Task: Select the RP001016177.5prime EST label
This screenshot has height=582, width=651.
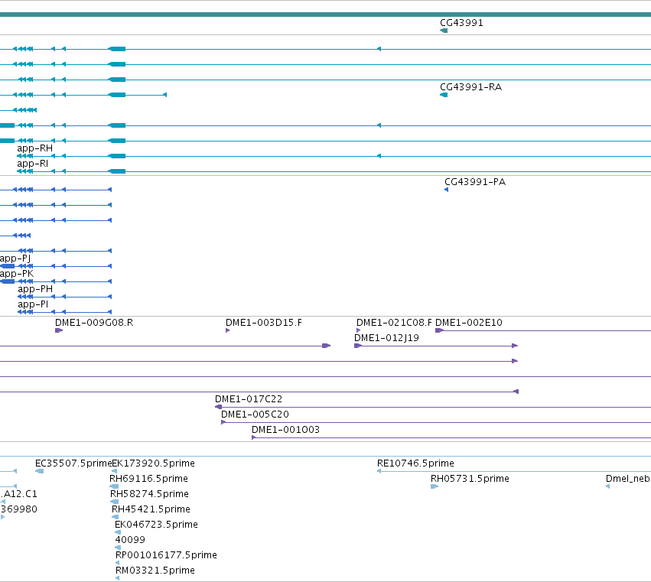Action: 166,555
